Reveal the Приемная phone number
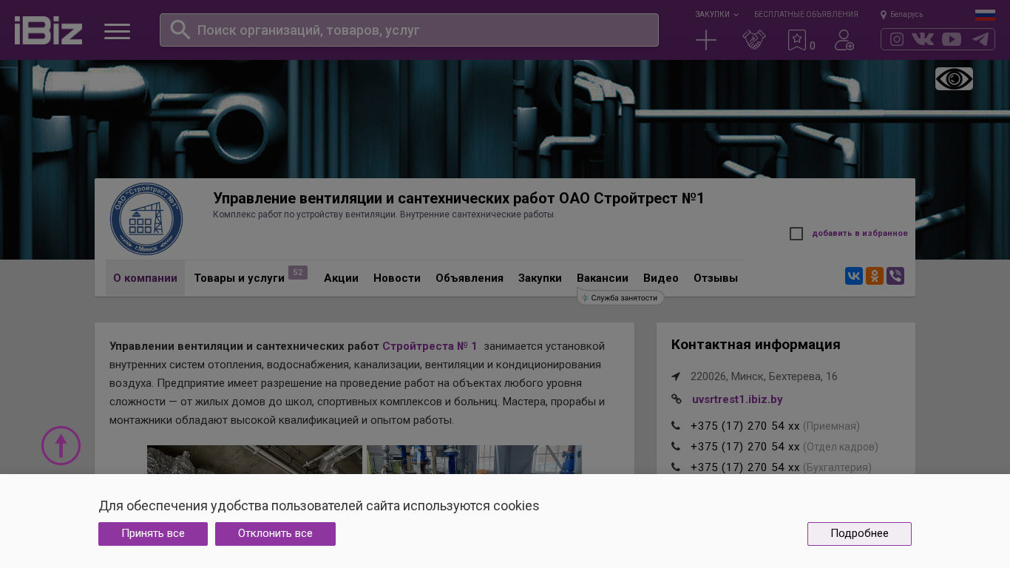Viewport: 1010px width, 568px height. tap(745, 426)
